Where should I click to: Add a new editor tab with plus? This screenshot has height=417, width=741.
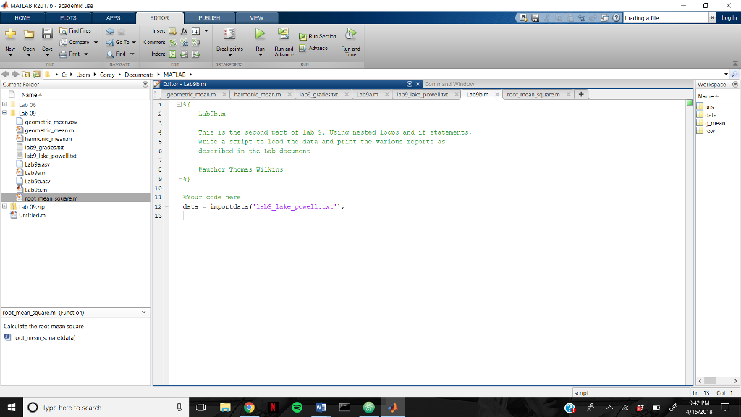(581, 95)
